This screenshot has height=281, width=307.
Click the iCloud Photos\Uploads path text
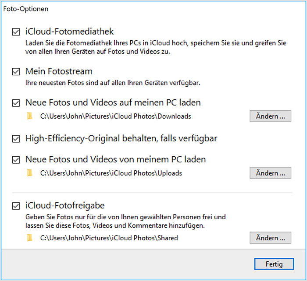point(111,173)
